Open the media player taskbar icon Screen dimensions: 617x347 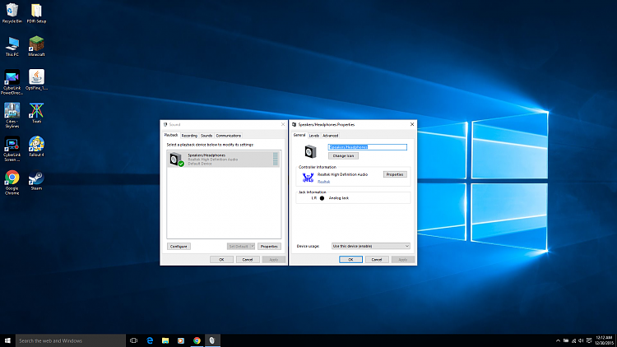pos(181,340)
